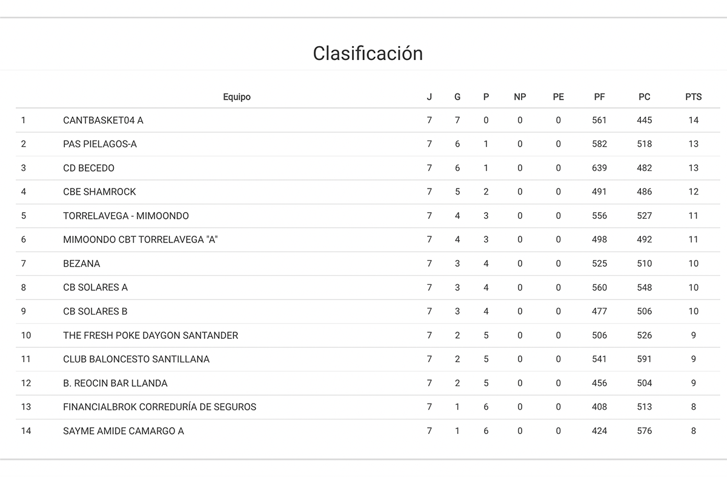This screenshot has width=727, height=477.
Task: Open the PAS PIELAGOS-A team row
Action: click(x=100, y=144)
